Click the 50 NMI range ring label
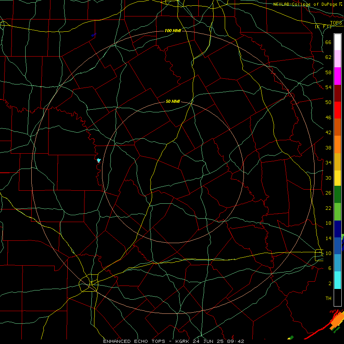Image resolution: width=344 pixels, height=344 pixels. (173, 101)
